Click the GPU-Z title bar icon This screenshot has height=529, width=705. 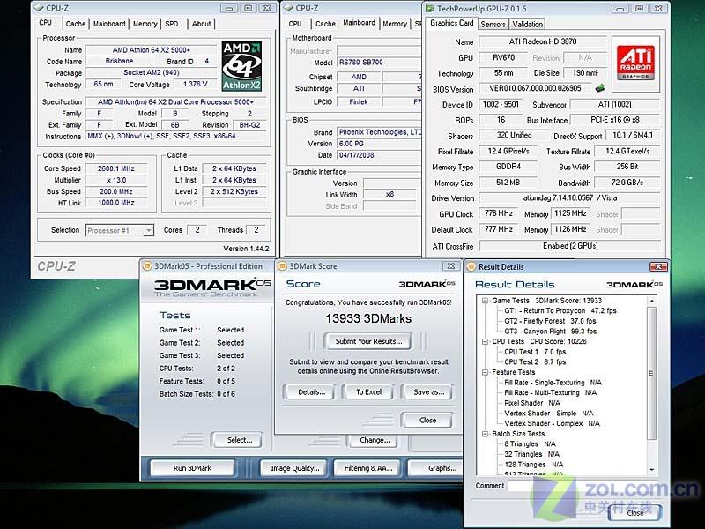pos(430,9)
